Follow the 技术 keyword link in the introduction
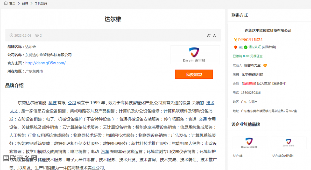 [x=210, y=103]
